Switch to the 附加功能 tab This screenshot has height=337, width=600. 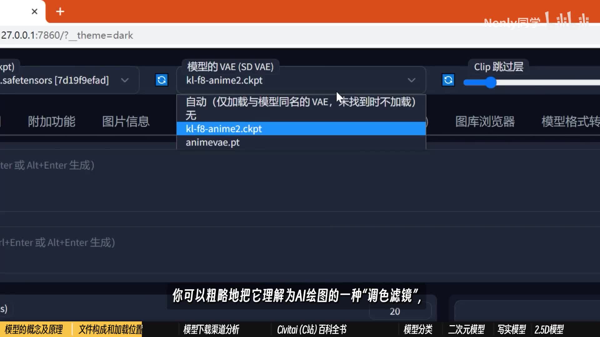pos(52,121)
